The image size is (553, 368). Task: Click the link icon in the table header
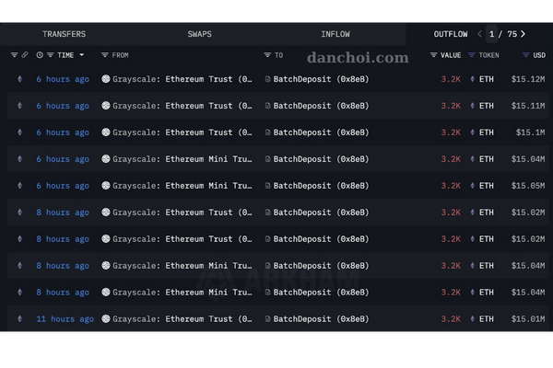tap(25, 55)
